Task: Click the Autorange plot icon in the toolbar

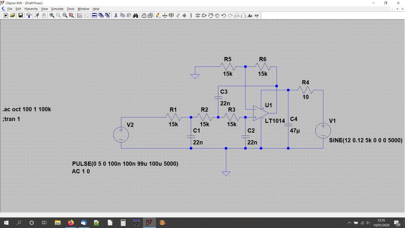Action: point(80,16)
